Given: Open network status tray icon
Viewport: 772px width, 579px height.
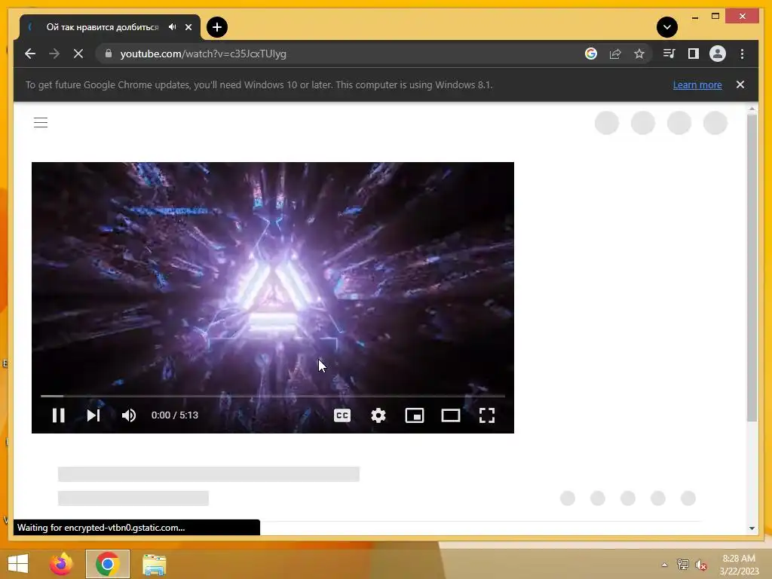Looking at the screenshot, I should pos(683,565).
